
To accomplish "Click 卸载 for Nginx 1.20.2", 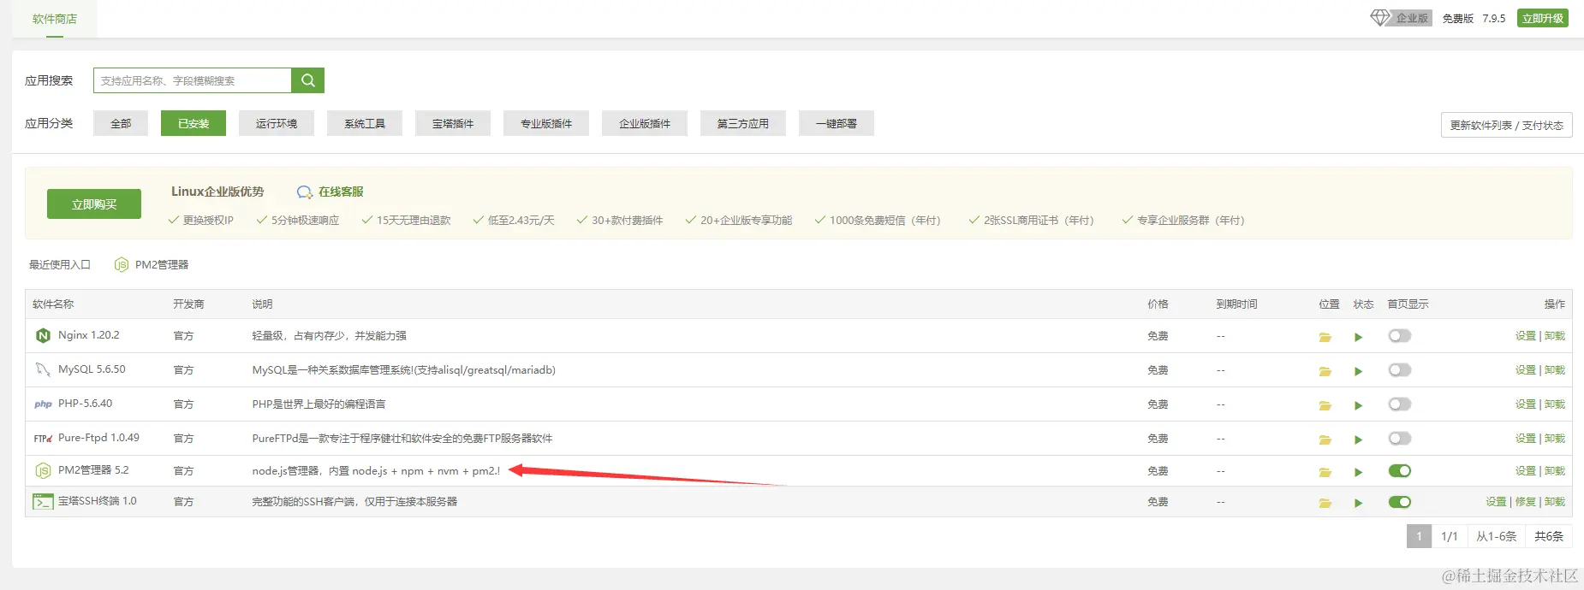I will click(x=1555, y=336).
